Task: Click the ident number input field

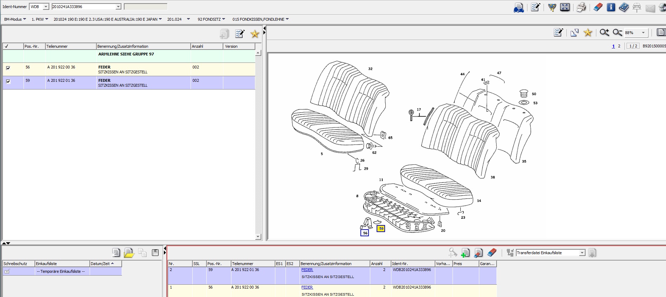Action: coord(84,7)
